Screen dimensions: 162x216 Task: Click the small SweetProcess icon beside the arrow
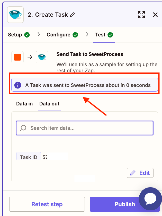(42, 57)
